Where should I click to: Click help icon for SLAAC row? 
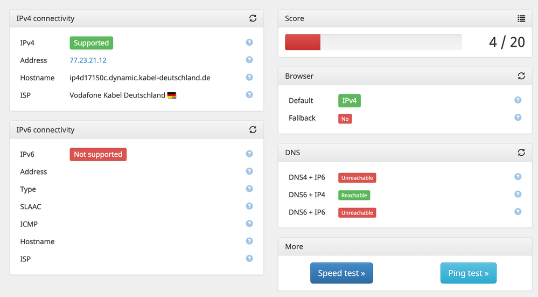point(249,206)
